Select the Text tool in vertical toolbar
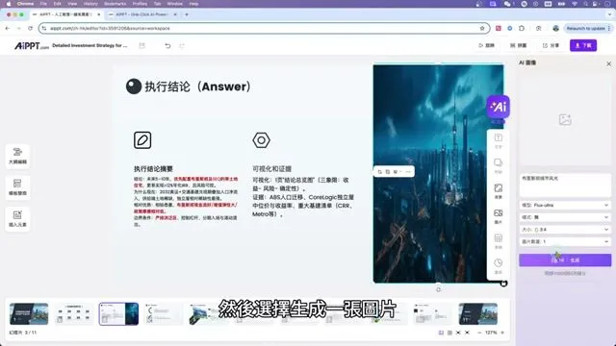 point(499,140)
